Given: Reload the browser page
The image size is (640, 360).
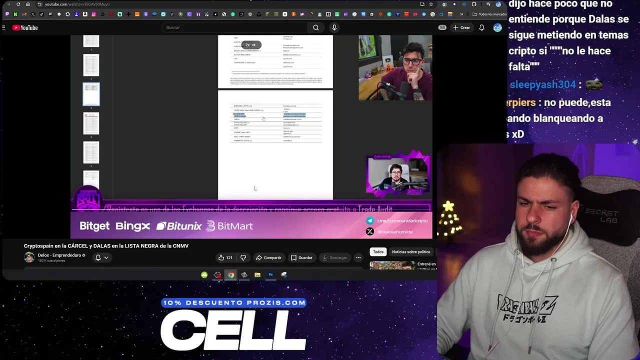Looking at the screenshot, I should coord(18,4).
